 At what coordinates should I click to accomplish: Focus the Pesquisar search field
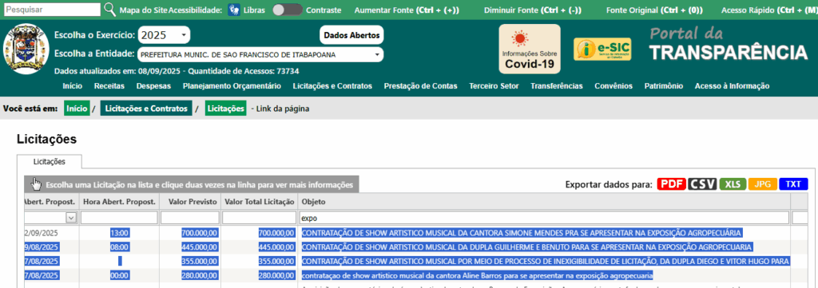(x=52, y=10)
